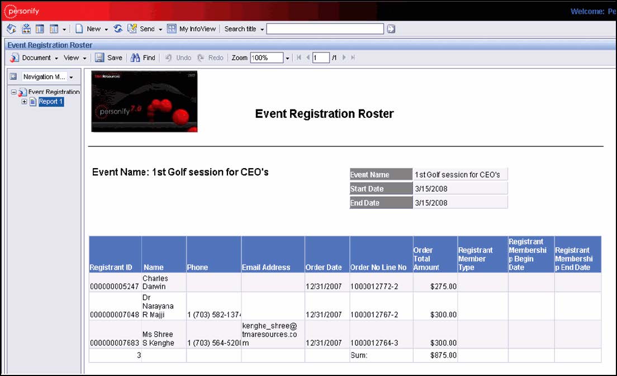Screen dimensions: 617x376
Task: Expand the Zoom percentage dropdown
Action: click(288, 58)
